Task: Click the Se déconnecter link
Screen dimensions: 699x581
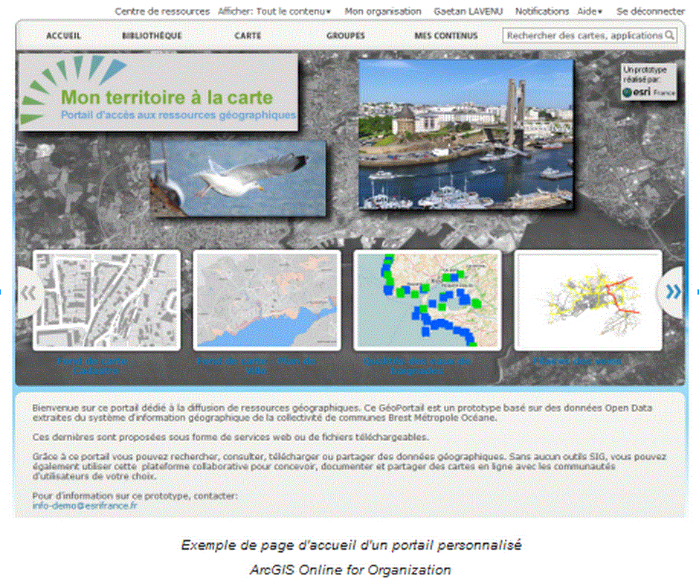Action: click(651, 12)
